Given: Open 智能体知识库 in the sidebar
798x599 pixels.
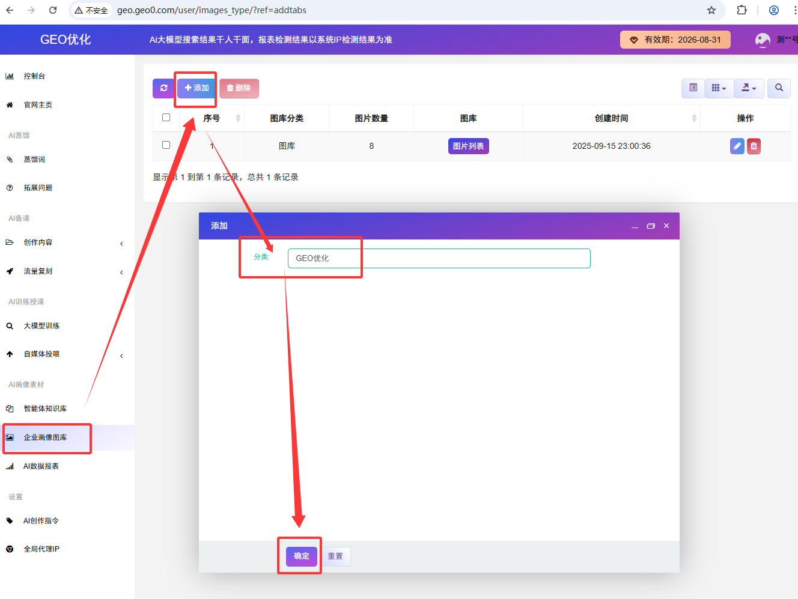Looking at the screenshot, I should click(x=45, y=409).
